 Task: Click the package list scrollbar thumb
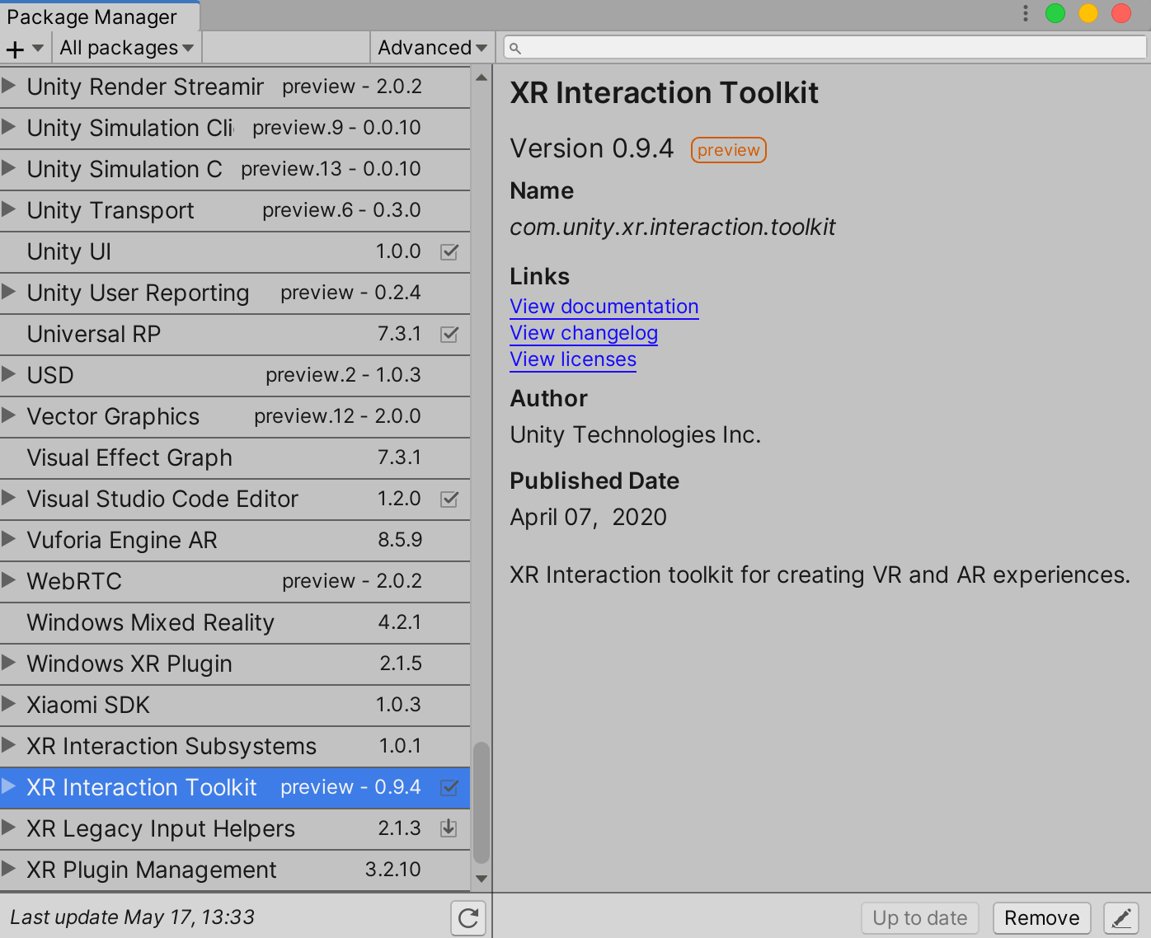[x=482, y=804]
